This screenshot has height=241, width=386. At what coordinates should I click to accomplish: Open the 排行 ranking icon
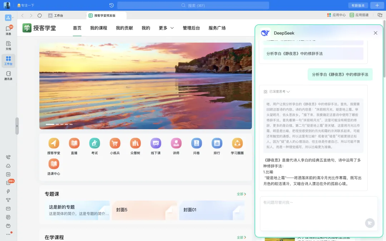pyautogui.click(x=217, y=144)
